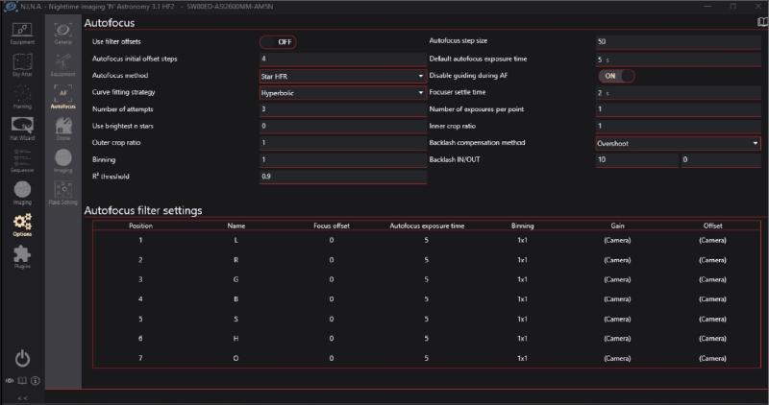Image resolution: width=769 pixels, height=405 pixels.
Task: Click the N.I.N.A. app logo in title bar
Action: (10, 7)
